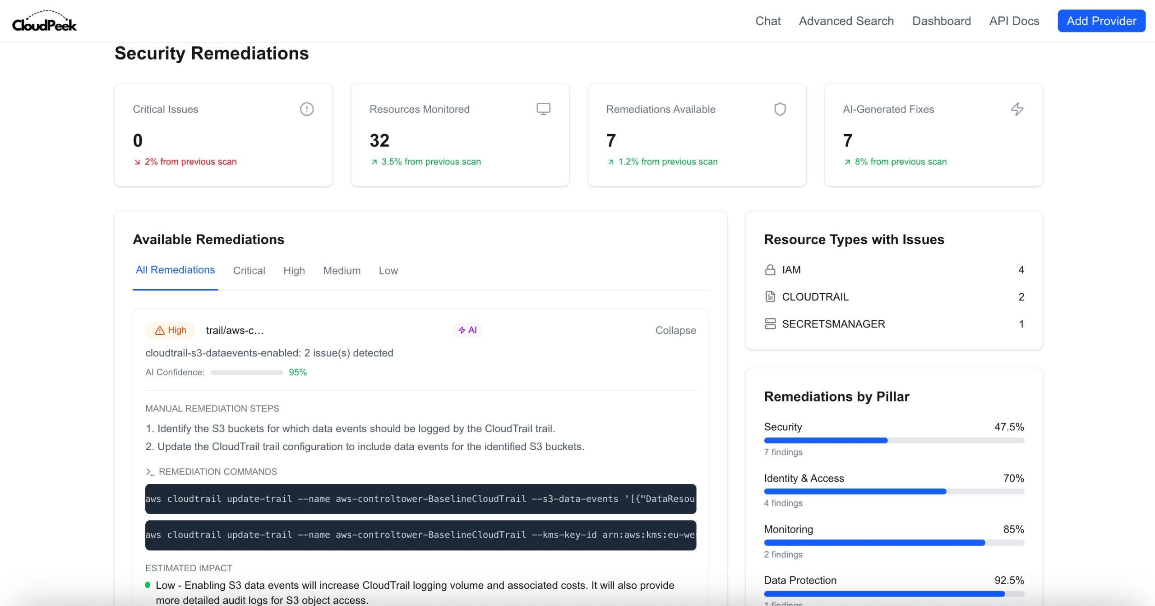Click the Remediations by Pillar heading
Image resolution: width=1155 pixels, height=606 pixels.
point(836,396)
